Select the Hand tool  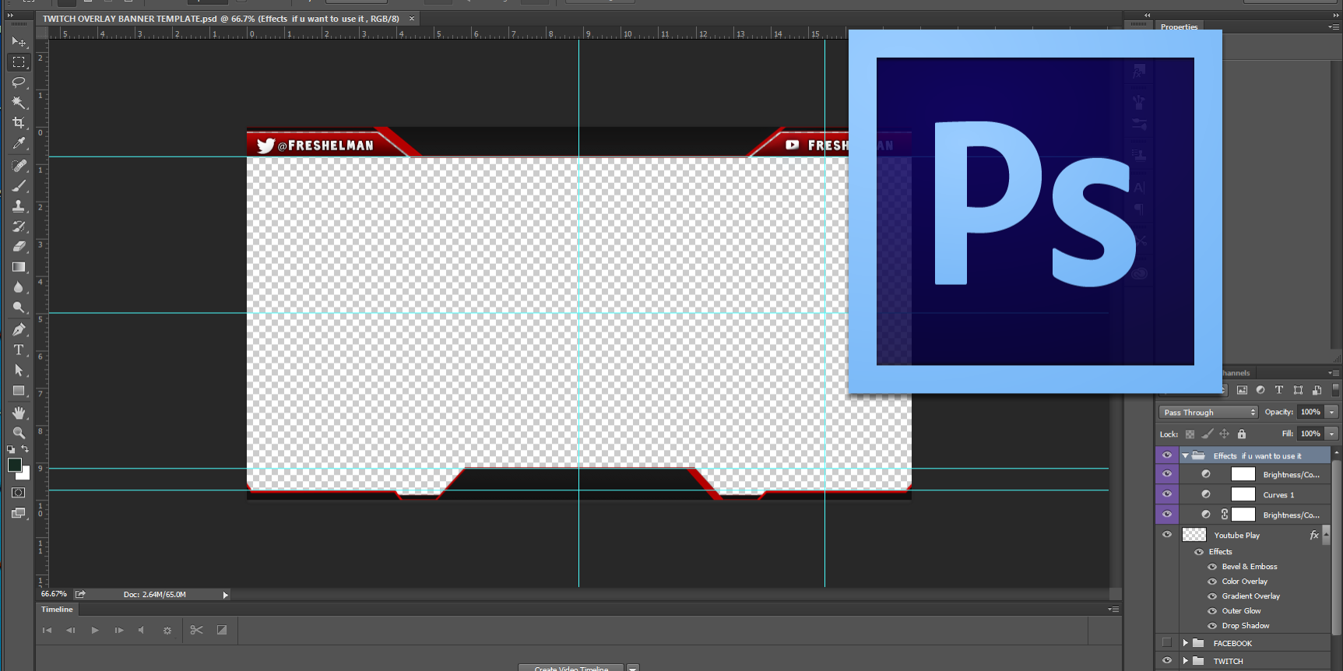(19, 413)
